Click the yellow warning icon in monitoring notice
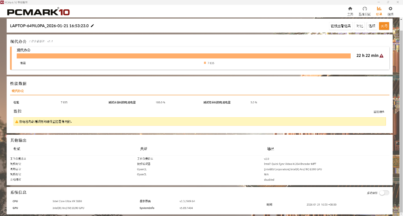The width and height of the screenshot is (403, 216). (17, 122)
